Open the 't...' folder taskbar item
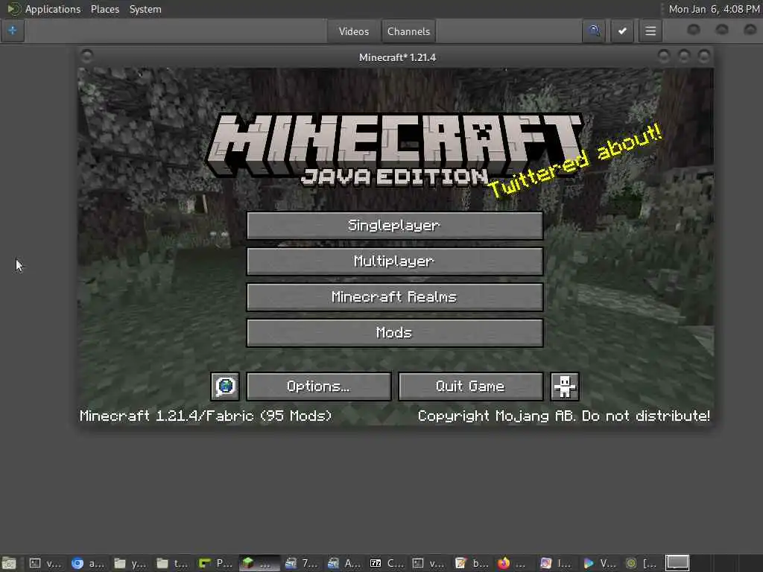 click(173, 563)
